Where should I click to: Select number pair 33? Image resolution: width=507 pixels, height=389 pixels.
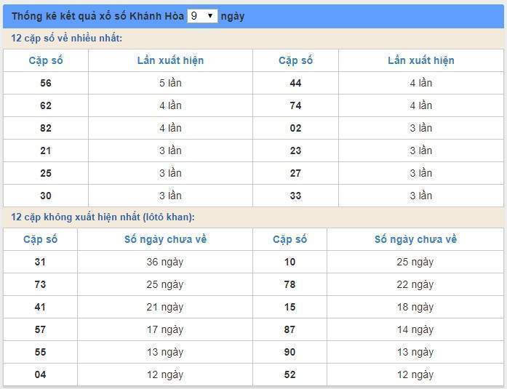click(295, 196)
